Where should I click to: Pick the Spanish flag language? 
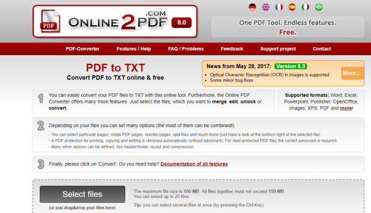[292, 7]
